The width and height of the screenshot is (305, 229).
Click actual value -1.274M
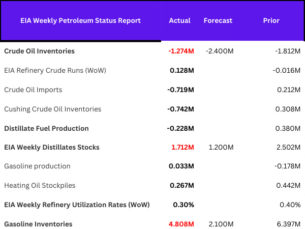pos(181,51)
